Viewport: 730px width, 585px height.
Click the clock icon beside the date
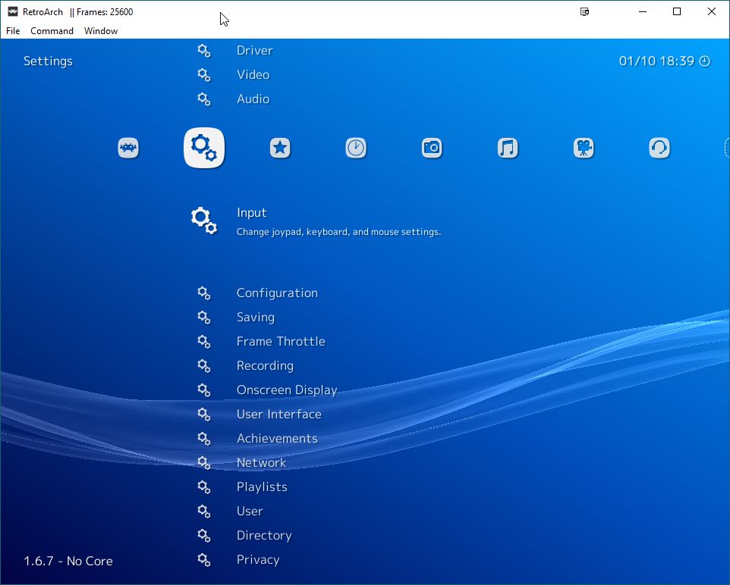click(704, 61)
